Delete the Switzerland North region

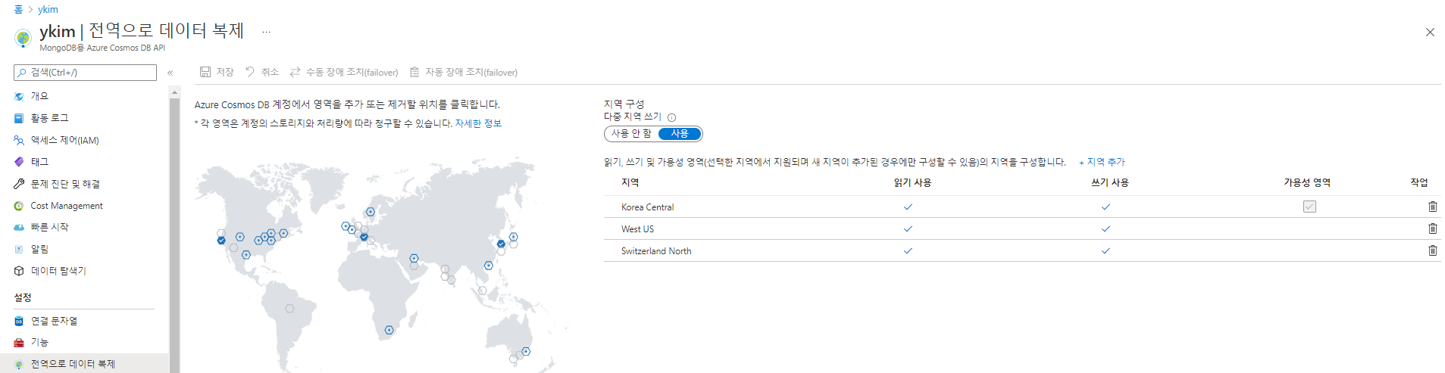[1433, 250]
